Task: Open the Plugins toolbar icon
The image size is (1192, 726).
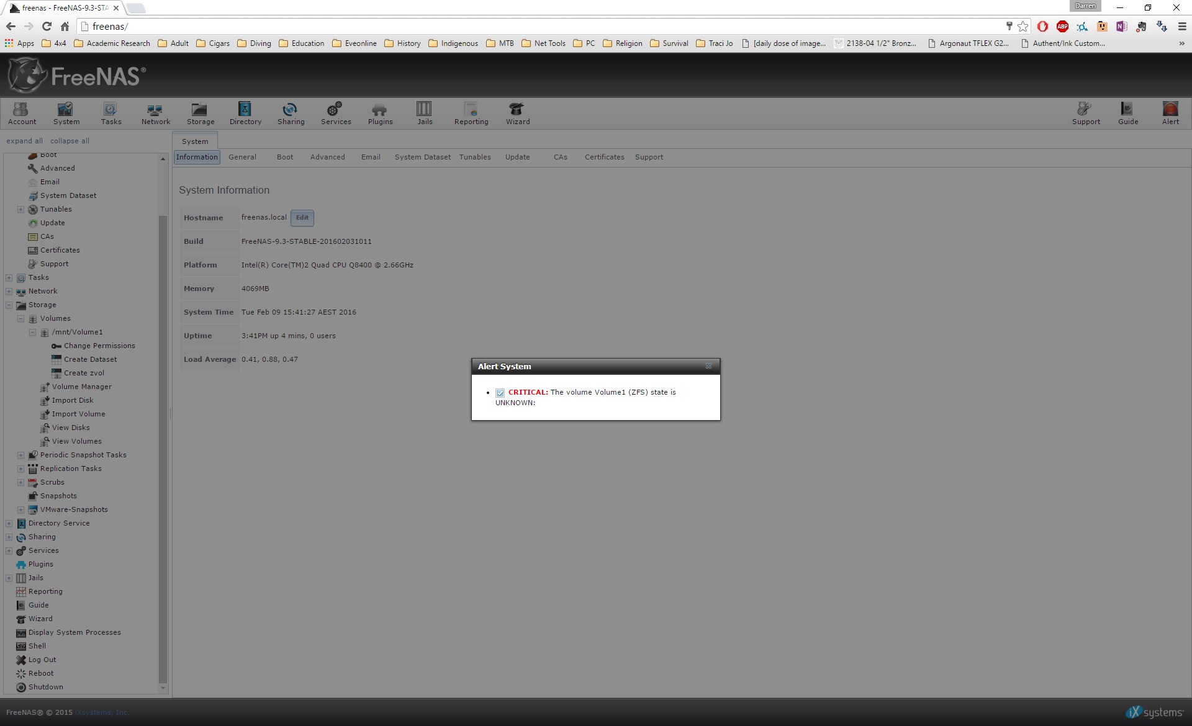Action: pyautogui.click(x=380, y=114)
